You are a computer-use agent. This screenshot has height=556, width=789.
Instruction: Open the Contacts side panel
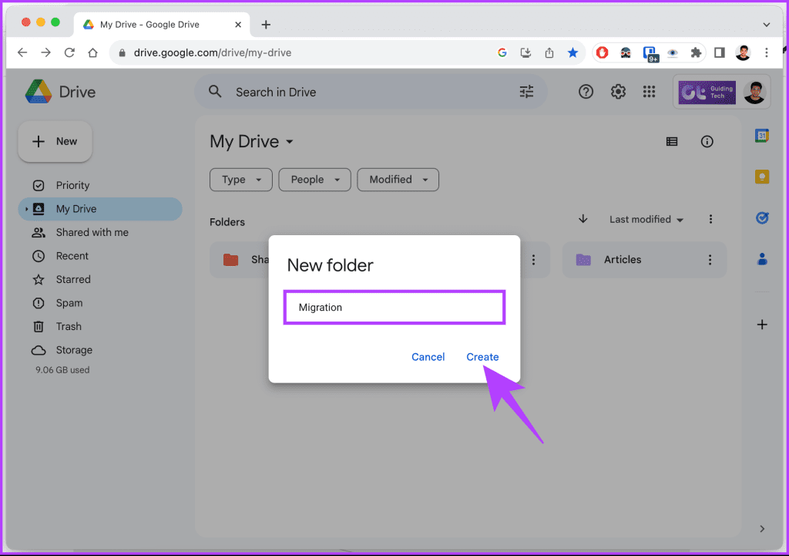click(762, 260)
